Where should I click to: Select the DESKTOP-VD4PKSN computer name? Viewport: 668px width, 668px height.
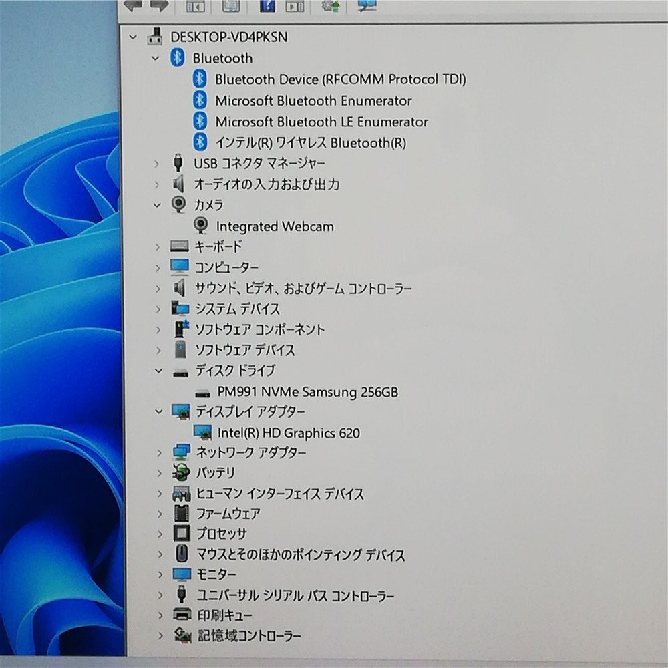(228, 37)
